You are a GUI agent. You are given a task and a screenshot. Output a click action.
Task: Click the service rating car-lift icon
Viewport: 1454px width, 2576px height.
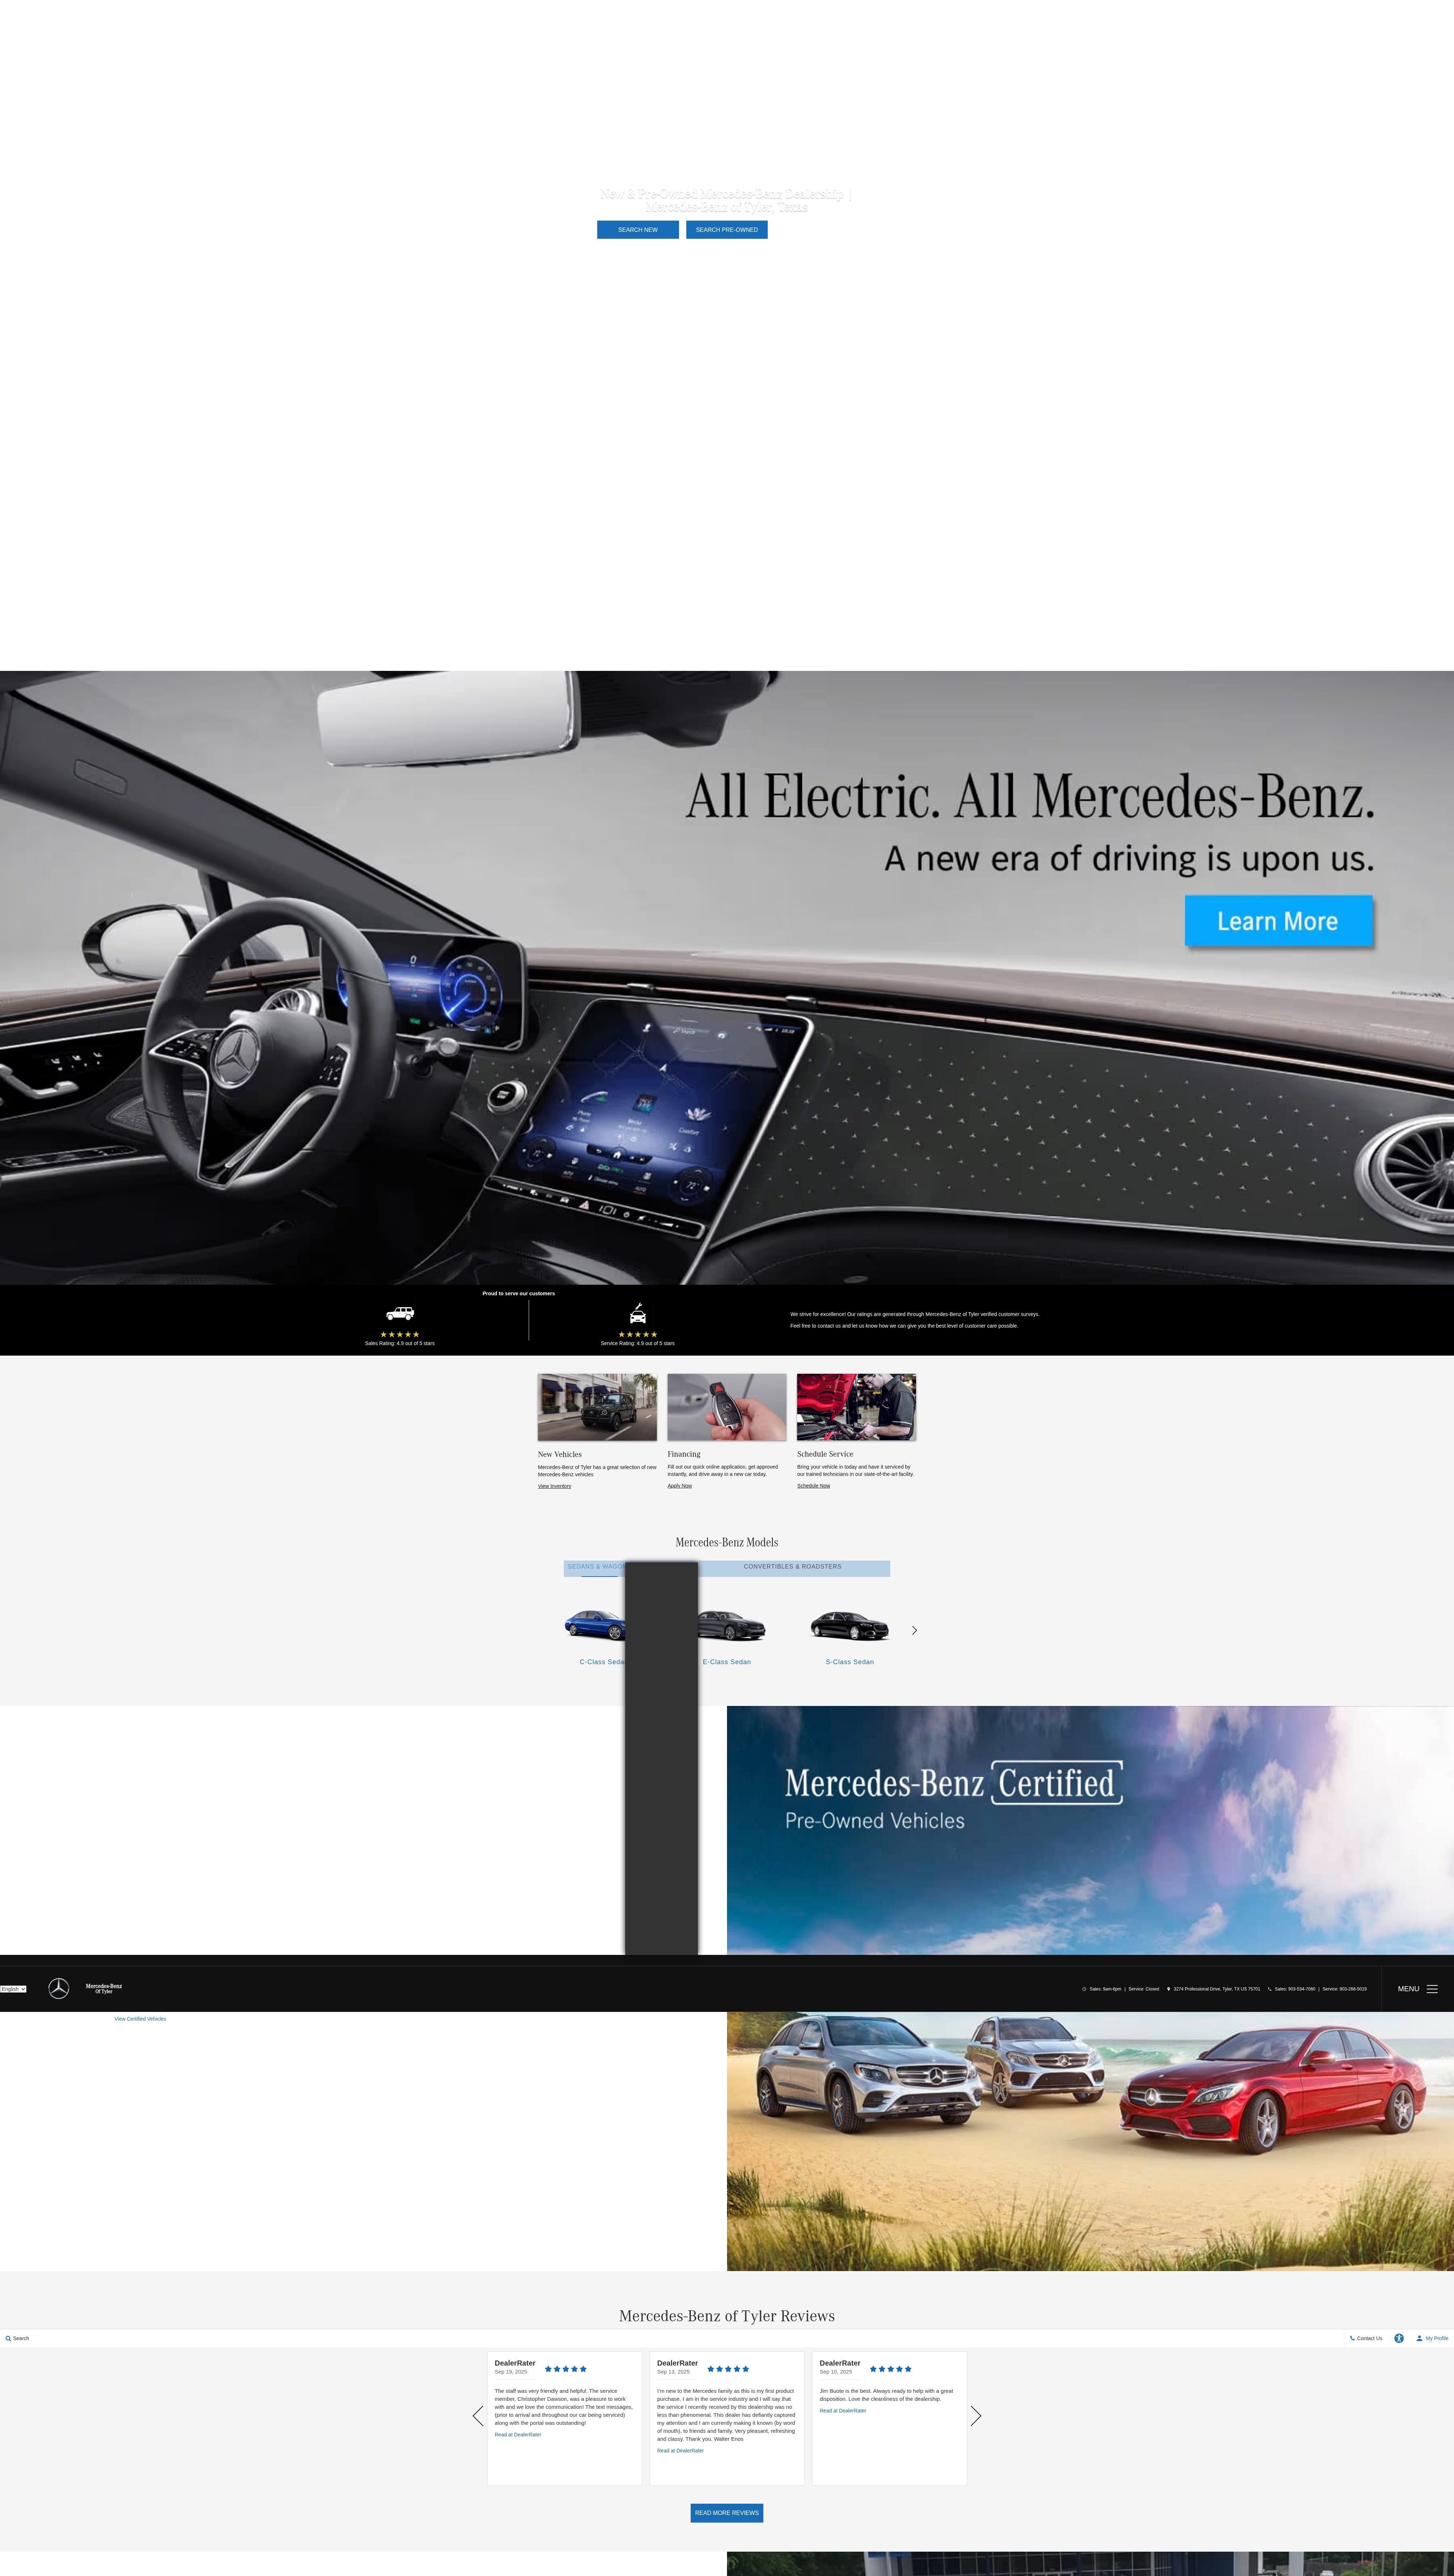click(x=638, y=1313)
